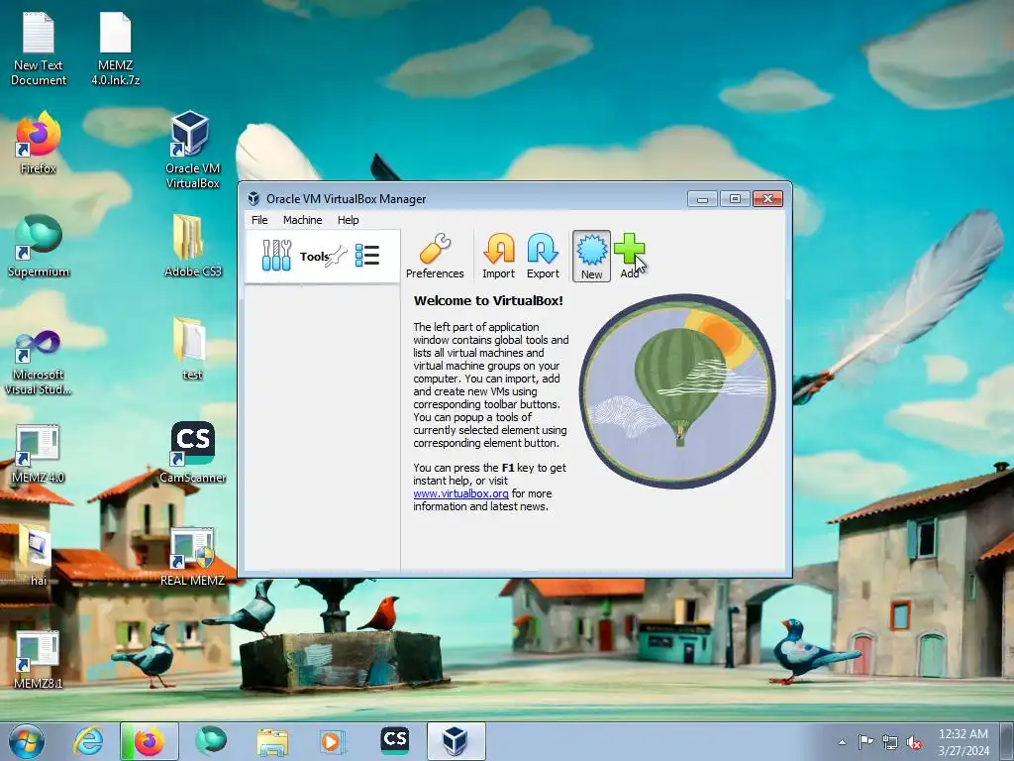
Task: Switch to Firefox in the taskbar
Action: (149, 741)
